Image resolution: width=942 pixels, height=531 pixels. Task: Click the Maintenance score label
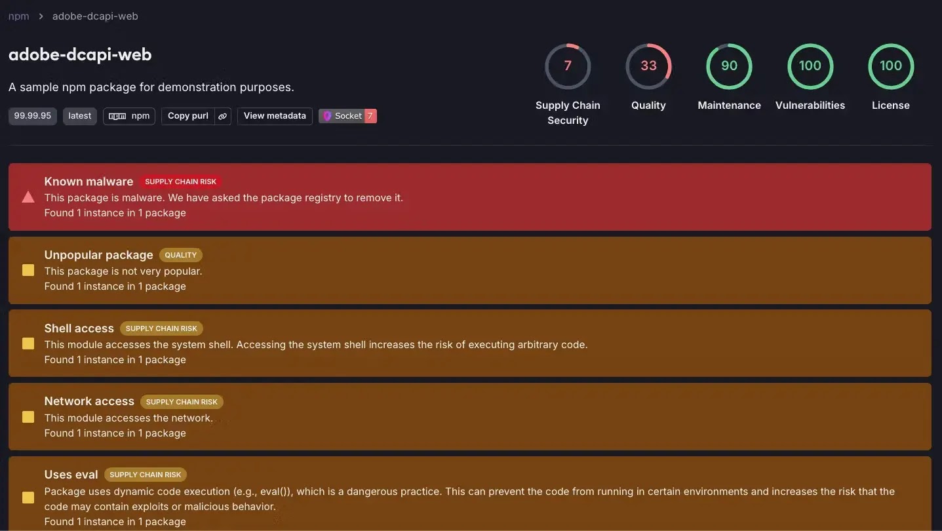(729, 106)
